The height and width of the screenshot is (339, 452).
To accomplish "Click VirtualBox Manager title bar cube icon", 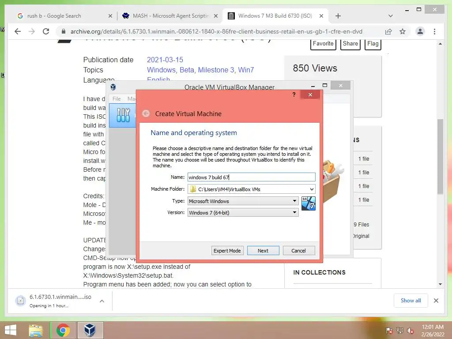I will (x=113, y=87).
